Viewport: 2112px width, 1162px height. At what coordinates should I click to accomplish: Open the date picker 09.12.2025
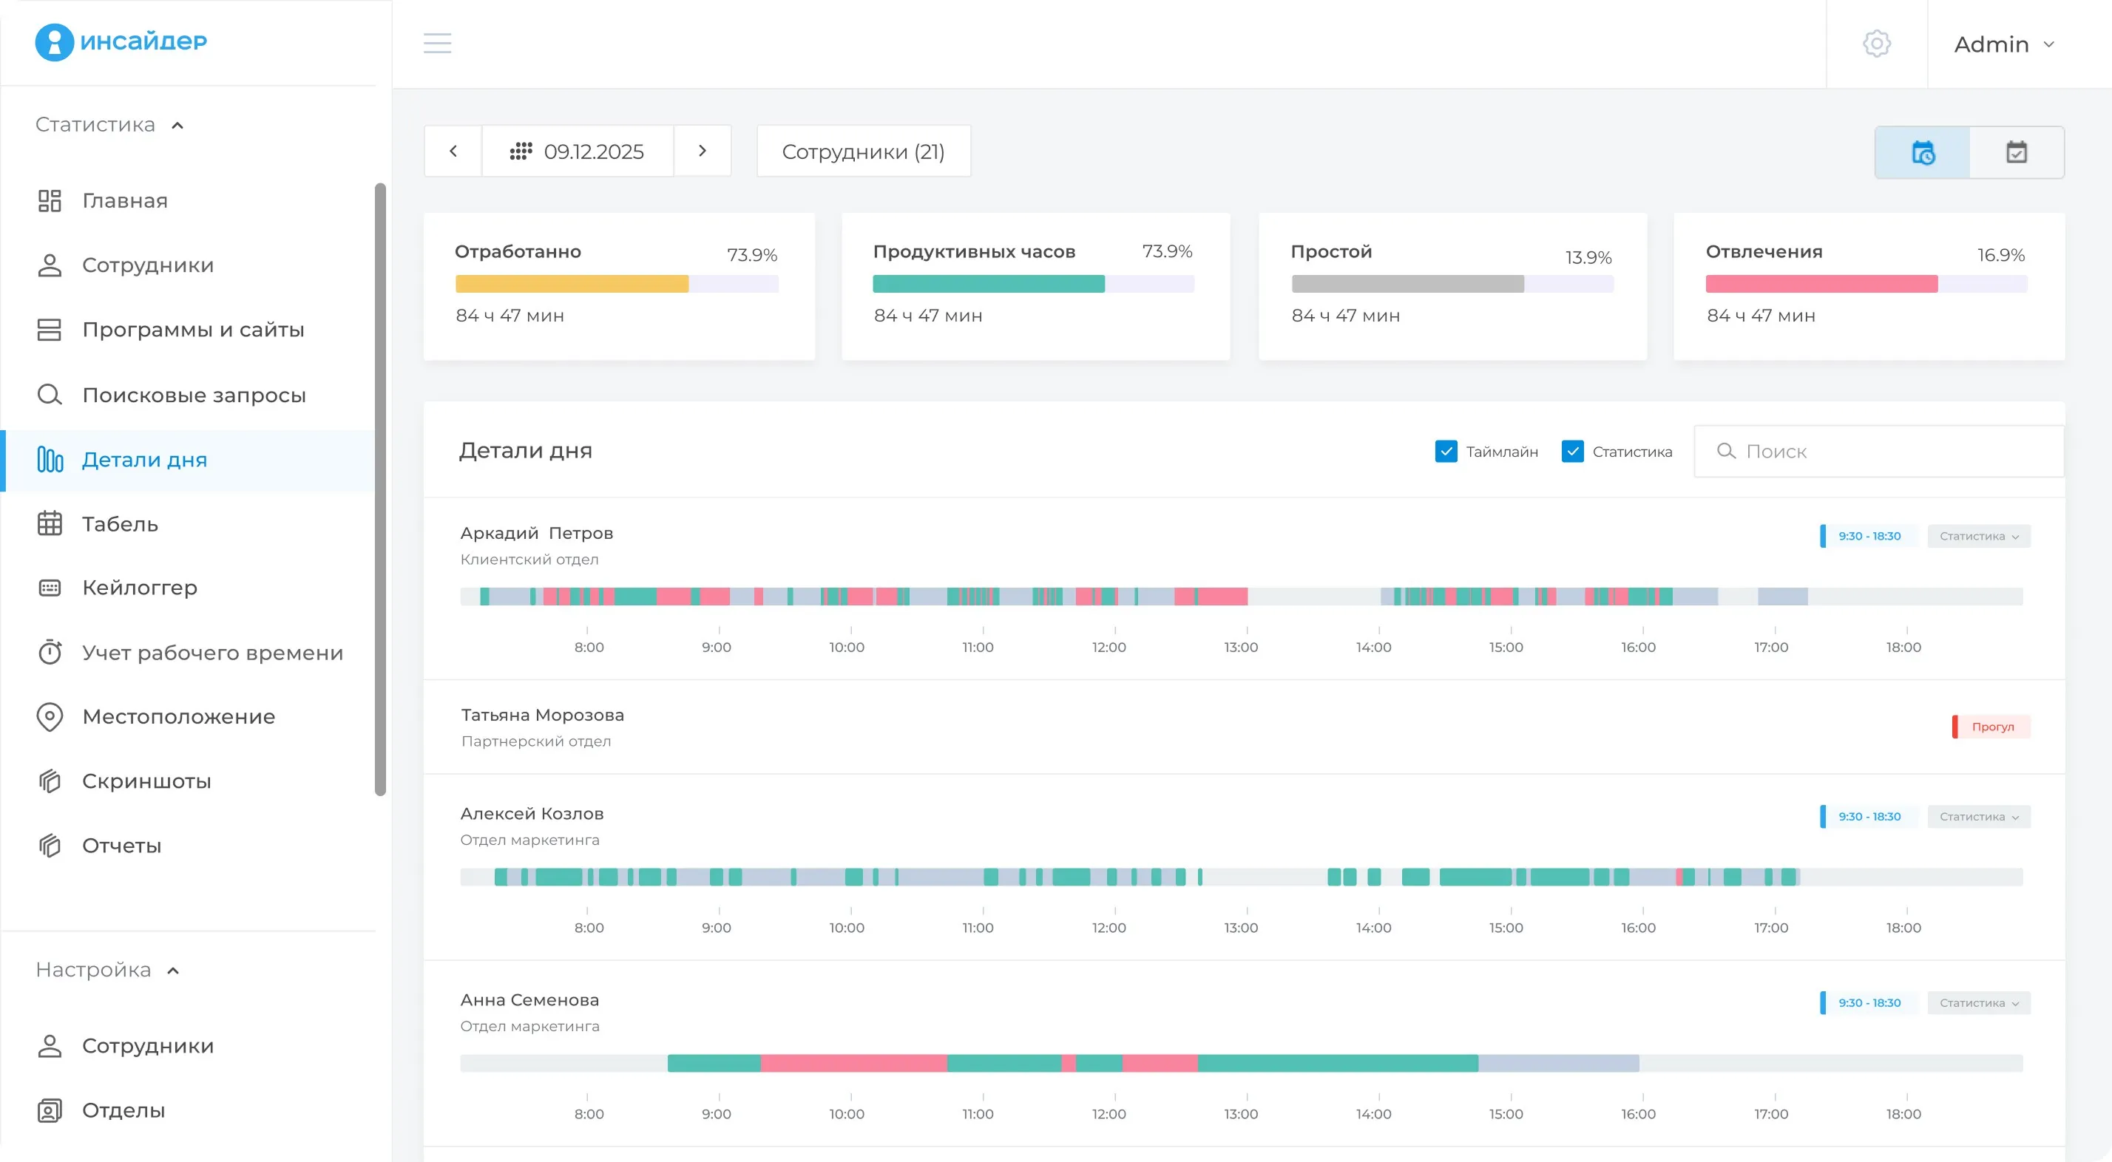coord(578,152)
